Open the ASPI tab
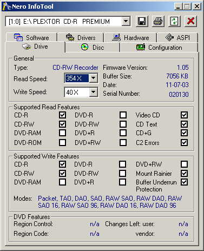The width and height of the screenshot is (204, 251). [x=177, y=38]
